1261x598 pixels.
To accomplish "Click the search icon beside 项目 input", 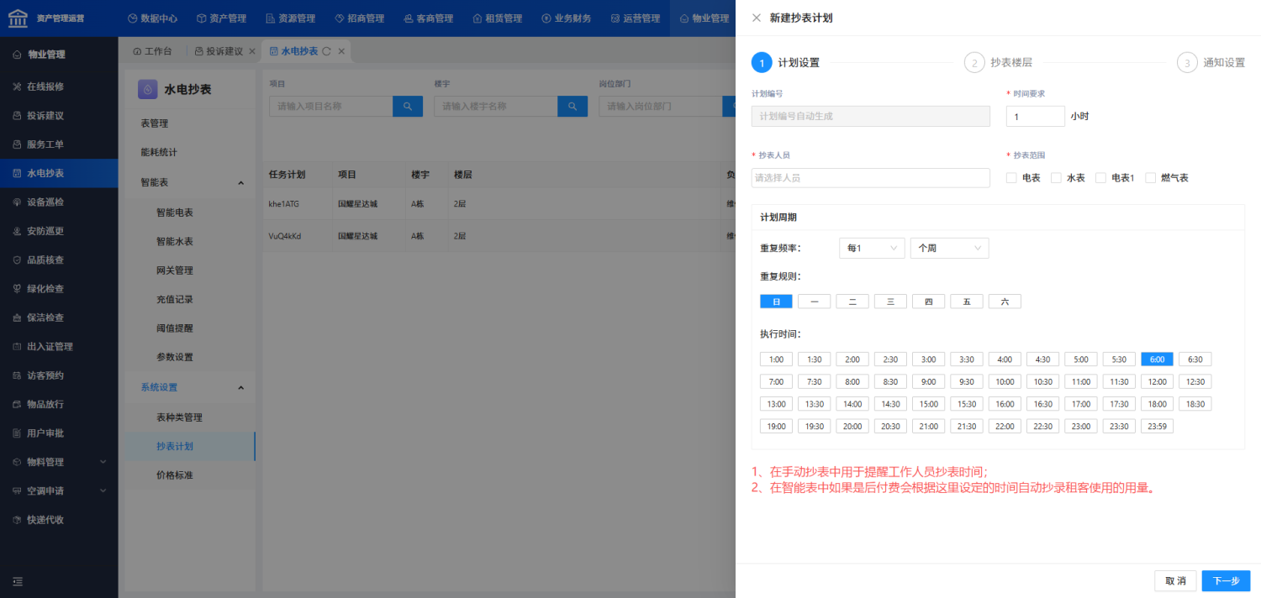I will (408, 107).
